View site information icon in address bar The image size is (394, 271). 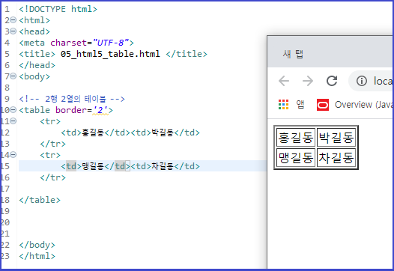tap(362, 81)
